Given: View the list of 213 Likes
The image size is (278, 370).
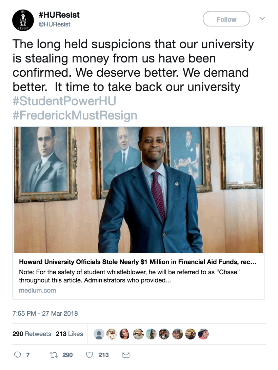Looking at the screenshot, I should 69,334.
